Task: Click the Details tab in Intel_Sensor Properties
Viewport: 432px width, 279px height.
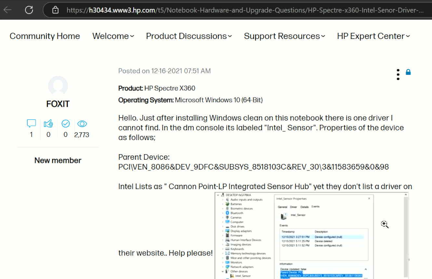Action: pyautogui.click(x=304, y=207)
